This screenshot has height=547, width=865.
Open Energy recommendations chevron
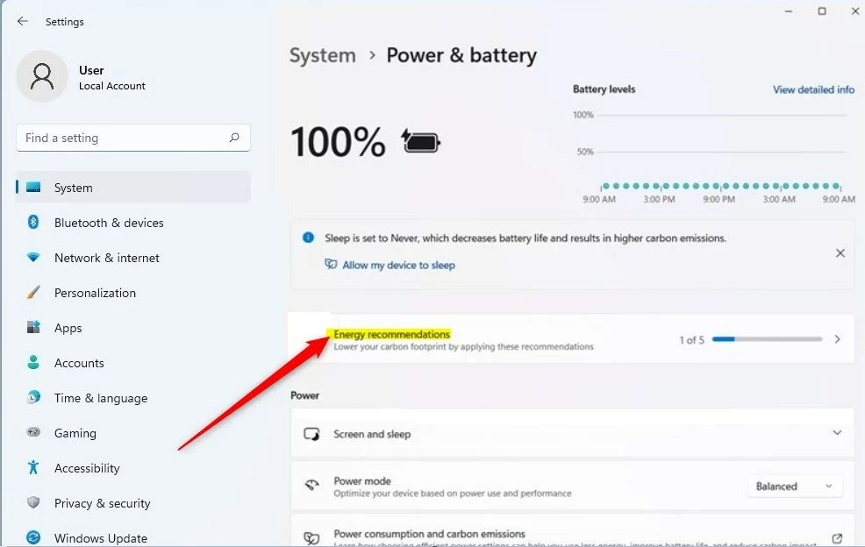(837, 339)
